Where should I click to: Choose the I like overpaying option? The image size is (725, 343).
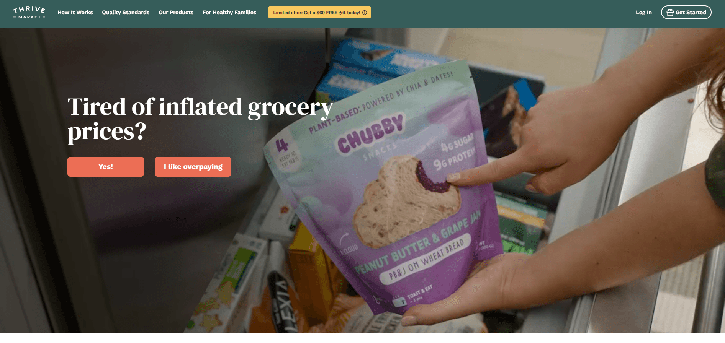click(x=193, y=167)
